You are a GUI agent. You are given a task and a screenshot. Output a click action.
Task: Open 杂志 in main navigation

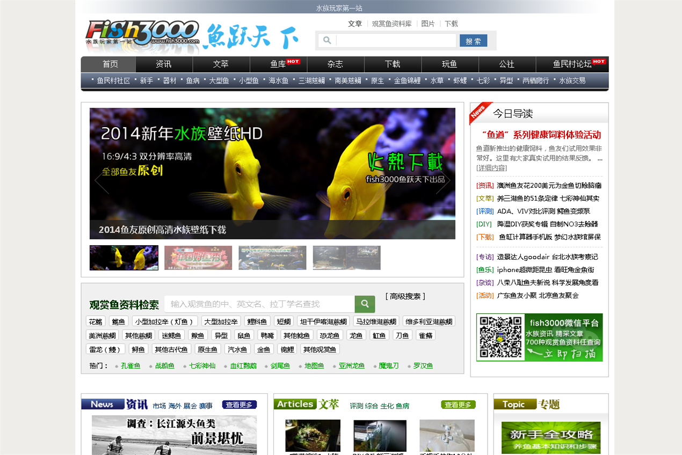tap(335, 64)
